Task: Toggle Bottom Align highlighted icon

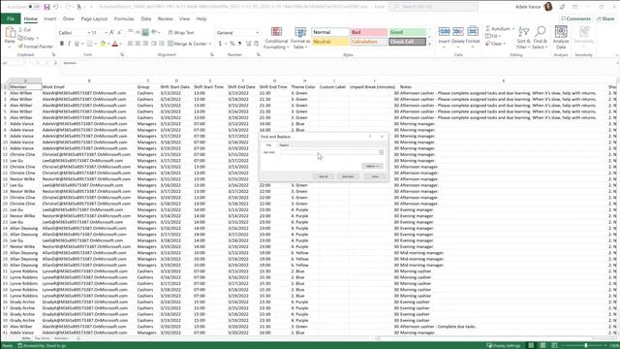Action: [x=145, y=32]
